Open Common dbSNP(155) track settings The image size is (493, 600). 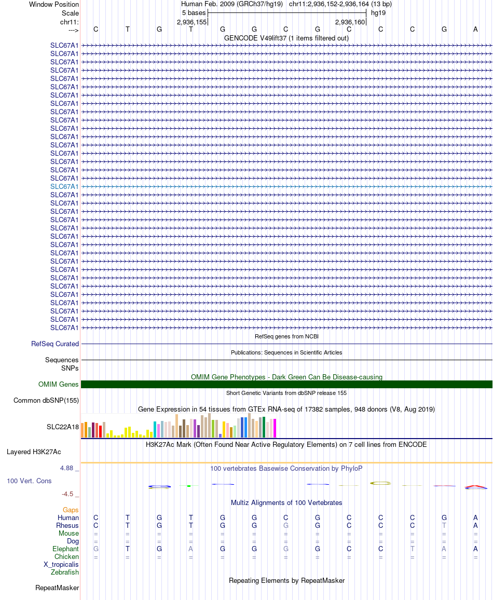[x=46, y=400]
